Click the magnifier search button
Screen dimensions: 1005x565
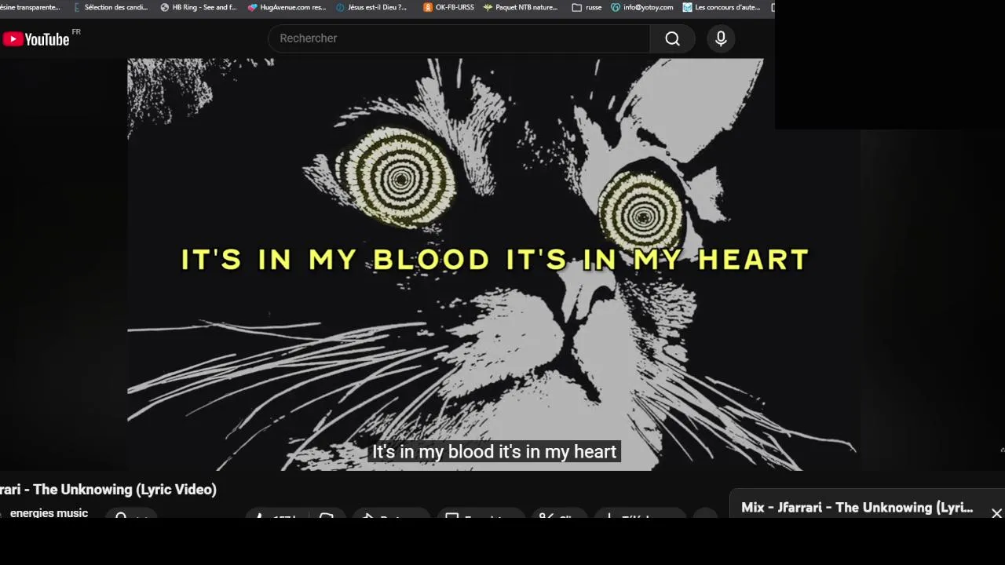click(672, 38)
